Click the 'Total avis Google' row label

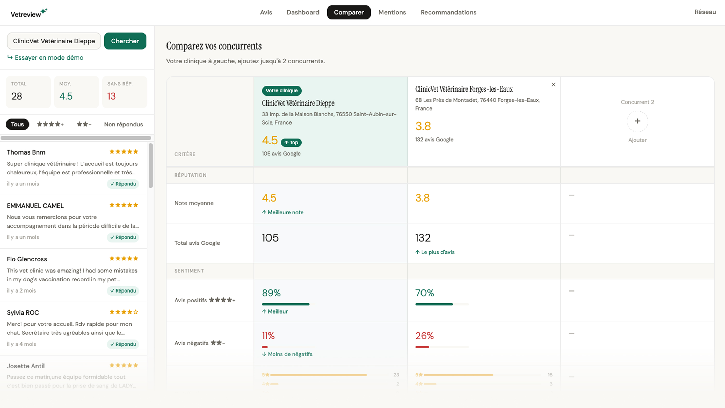click(197, 243)
